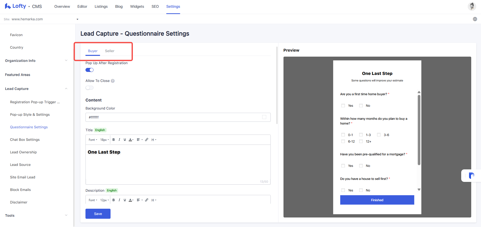Open Featured Areas settings
Viewport: 481px width, 227px height.
[x=18, y=75]
